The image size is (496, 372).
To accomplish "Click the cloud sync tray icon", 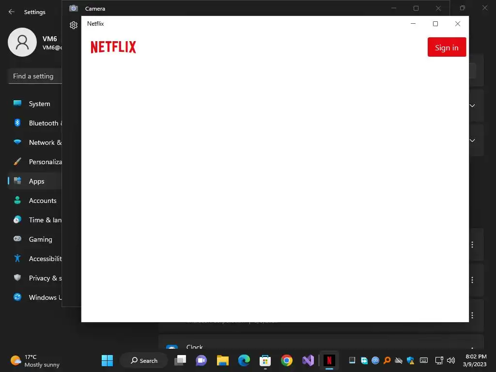I will point(399,360).
